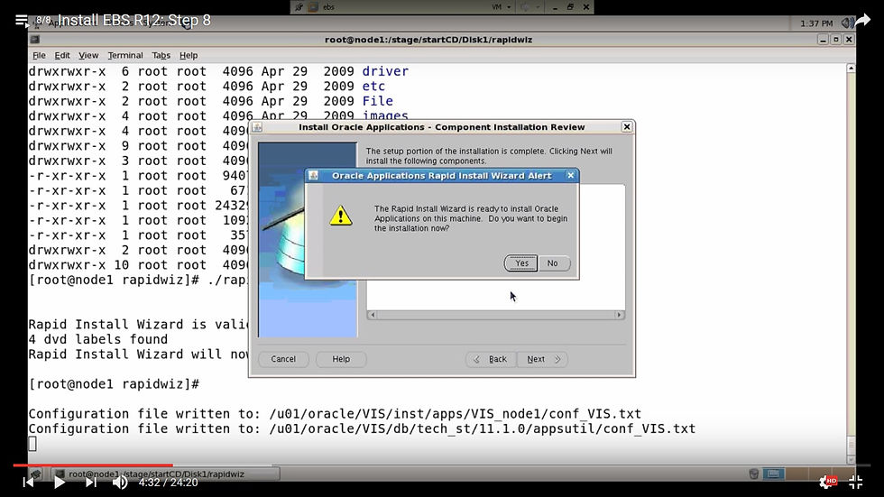Seek on the video progress bar
This screenshot has width=884, height=497.
tap(442, 465)
